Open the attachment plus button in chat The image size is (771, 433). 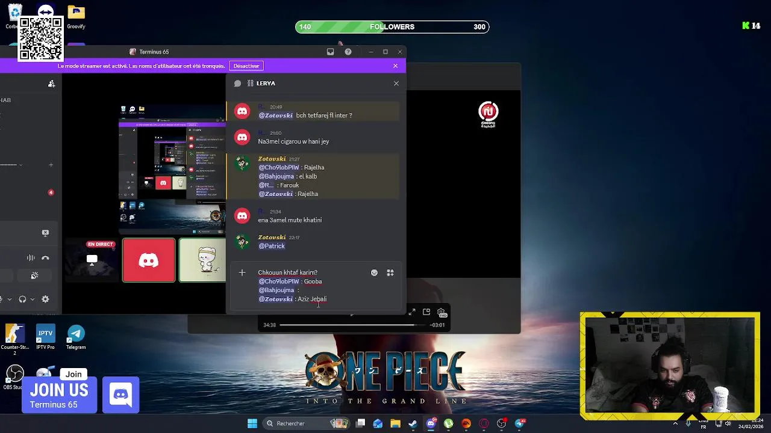click(242, 273)
